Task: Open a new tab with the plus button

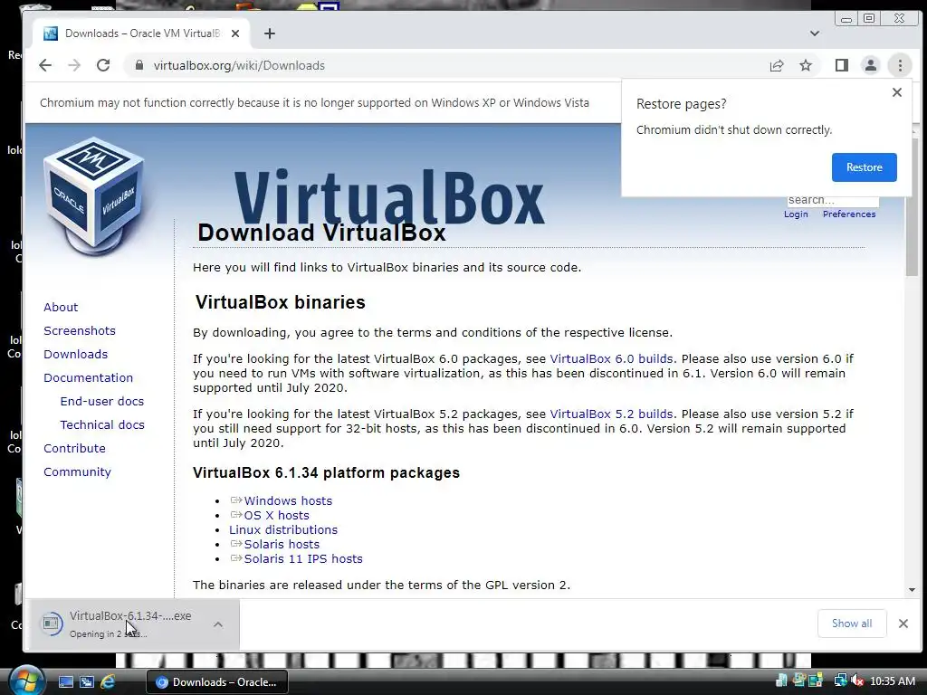Action: coord(270,33)
